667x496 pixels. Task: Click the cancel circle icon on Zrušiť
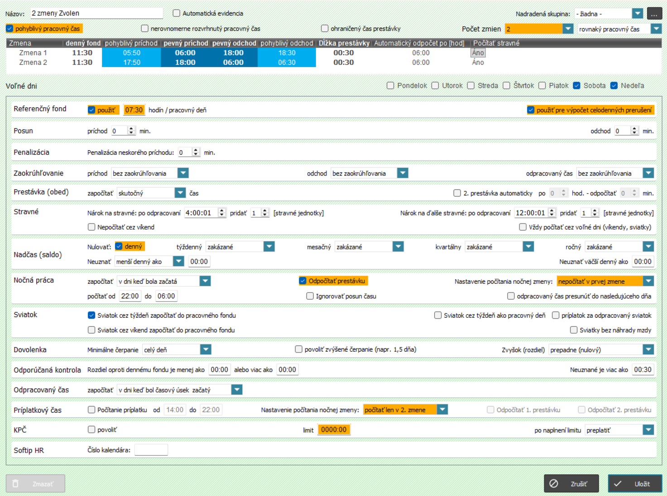553,484
